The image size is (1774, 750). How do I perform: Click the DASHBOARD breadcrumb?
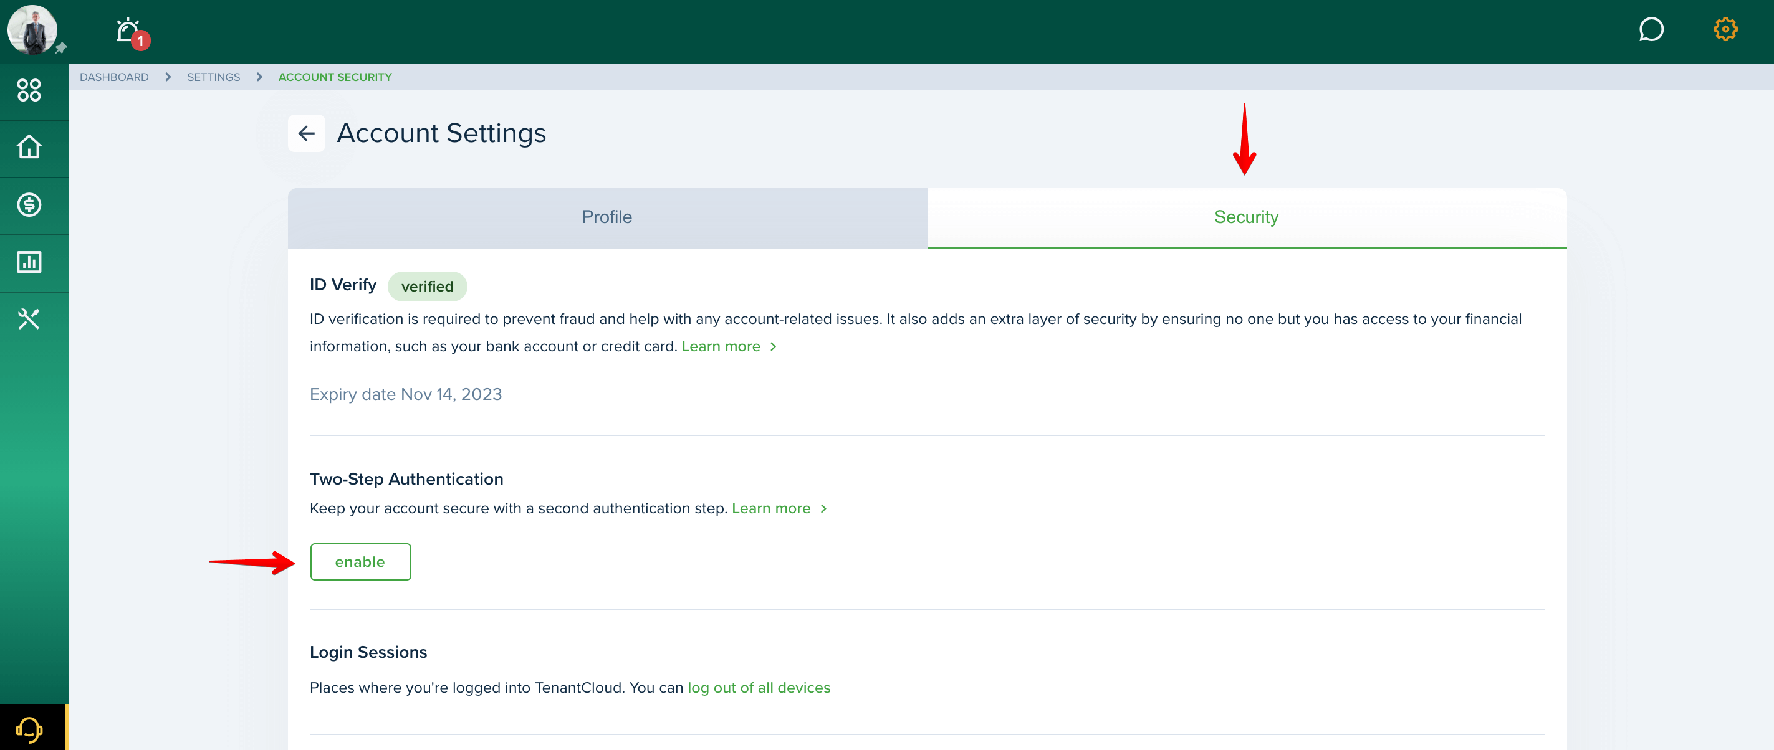(x=113, y=77)
